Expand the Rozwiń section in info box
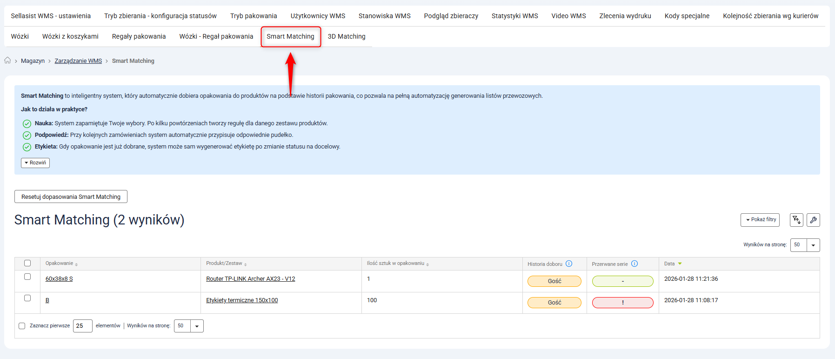The height and width of the screenshot is (359, 835). point(35,163)
